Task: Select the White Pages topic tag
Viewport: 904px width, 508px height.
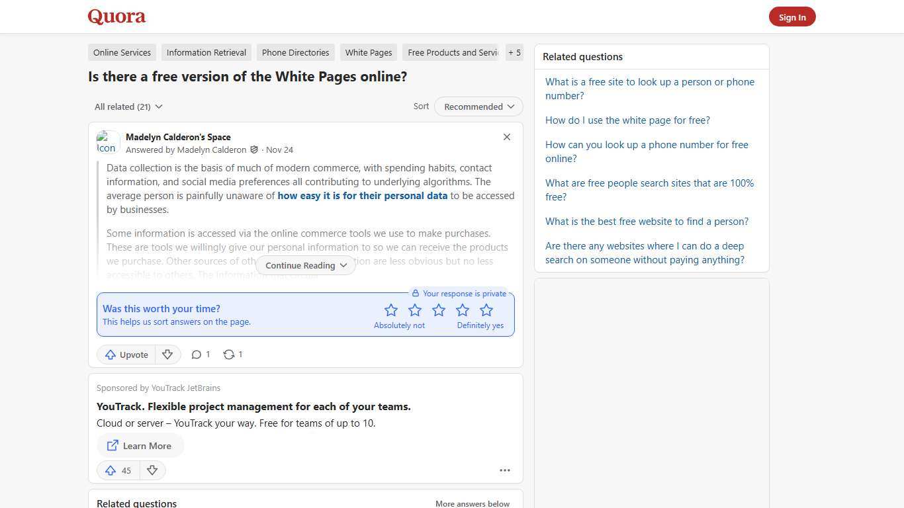Action: click(x=368, y=52)
